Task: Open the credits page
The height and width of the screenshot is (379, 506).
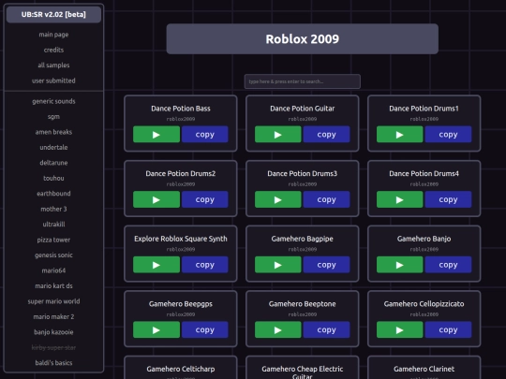Action: click(53, 50)
